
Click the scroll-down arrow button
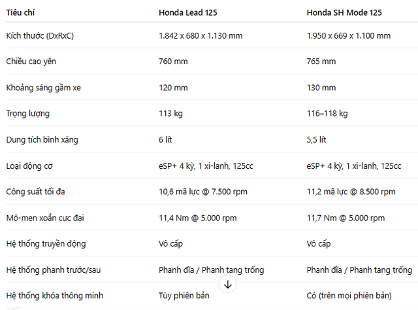[228, 284]
